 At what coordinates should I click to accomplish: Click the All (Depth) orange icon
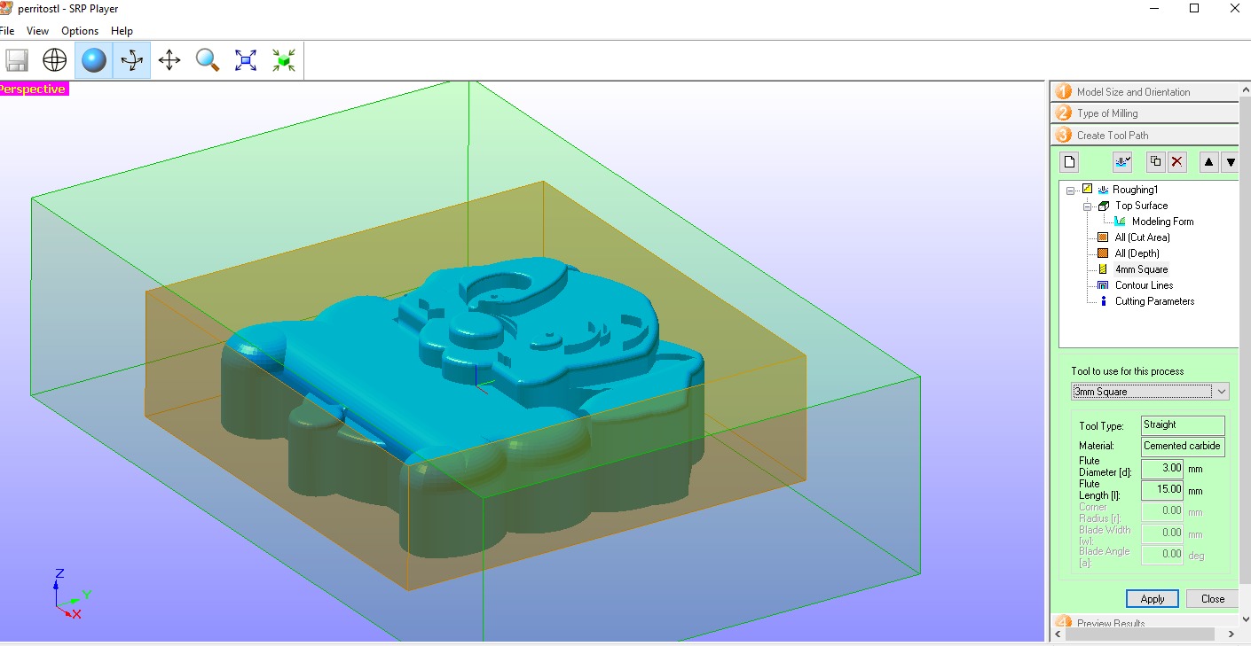[x=1103, y=253]
